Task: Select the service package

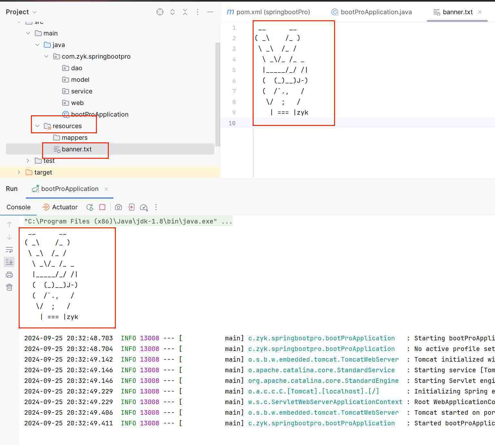Action: point(77,91)
